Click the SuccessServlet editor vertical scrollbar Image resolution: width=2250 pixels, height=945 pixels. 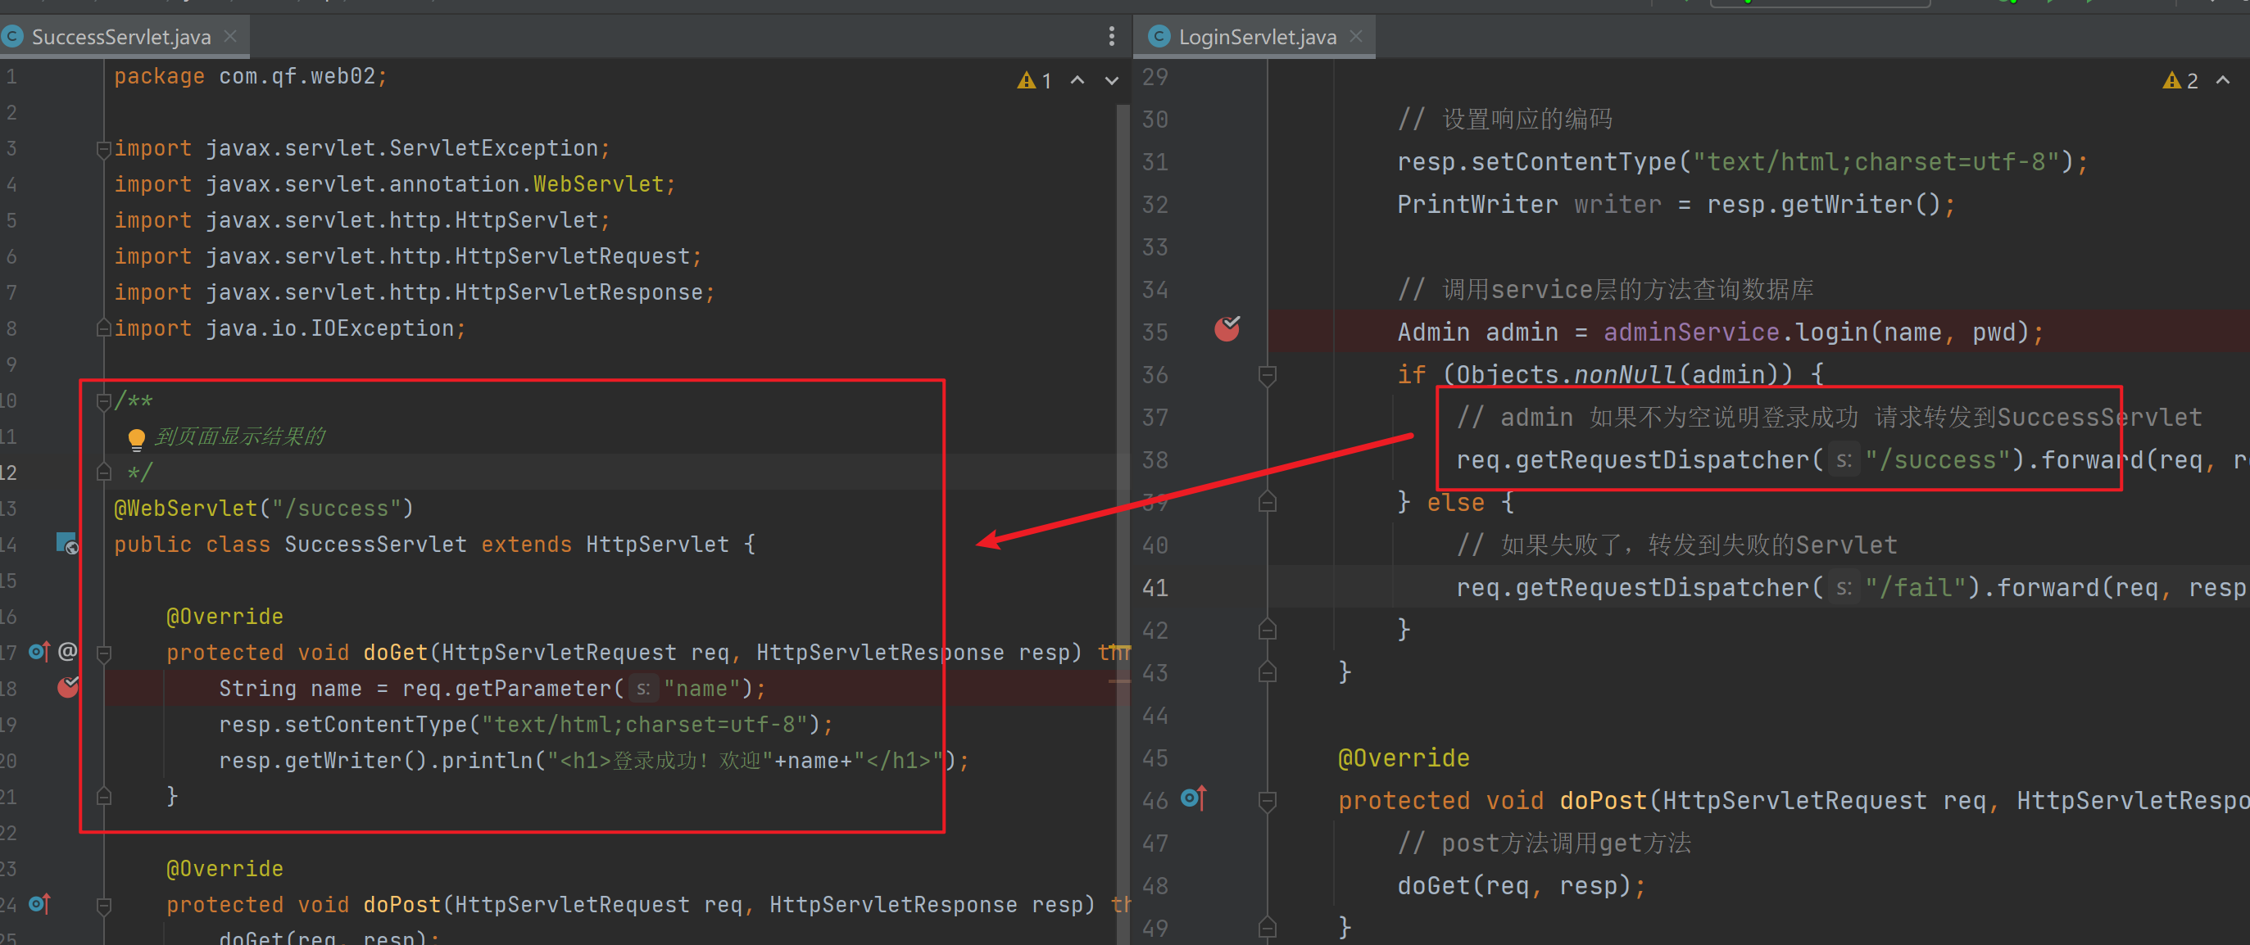pos(1122,523)
